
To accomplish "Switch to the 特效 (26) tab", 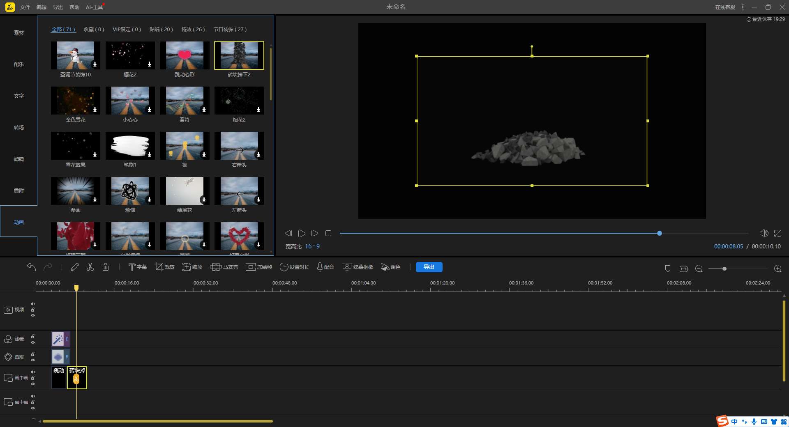I will pyautogui.click(x=193, y=30).
